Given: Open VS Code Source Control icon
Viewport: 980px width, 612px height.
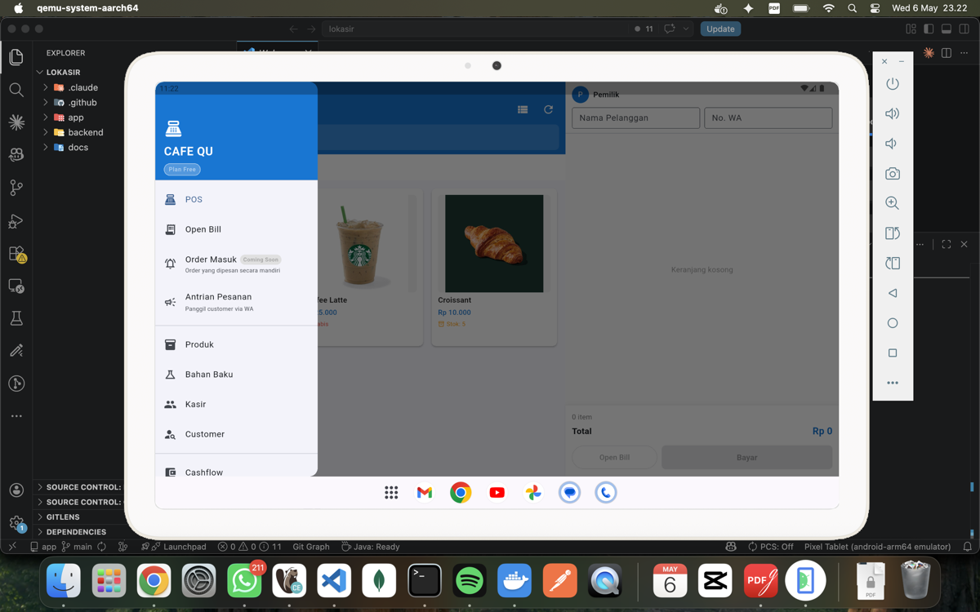Looking at the screenshot, I should point(16,188).
